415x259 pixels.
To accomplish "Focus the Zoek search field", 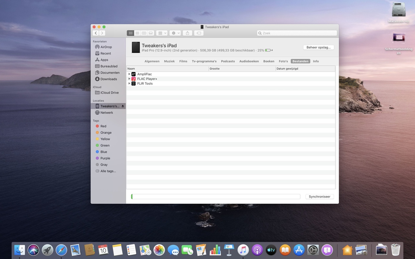I will click(x=297, y=33).
